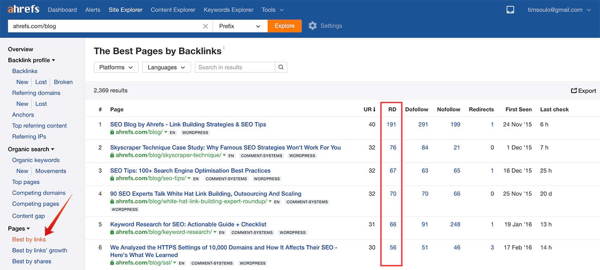
Task: Open Best by shares
Action: [32, 261]
